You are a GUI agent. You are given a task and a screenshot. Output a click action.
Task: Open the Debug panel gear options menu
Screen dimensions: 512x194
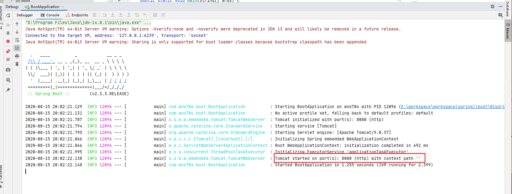pos(493,6)
